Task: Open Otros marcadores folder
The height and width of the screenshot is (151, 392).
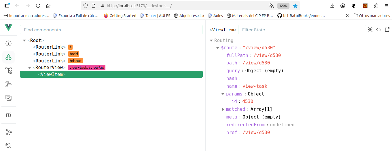Action: (372, 16)
